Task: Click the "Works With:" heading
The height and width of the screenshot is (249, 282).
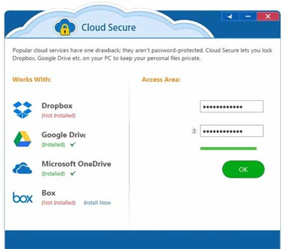Action: pyautogui.click(x=32, y=80)
